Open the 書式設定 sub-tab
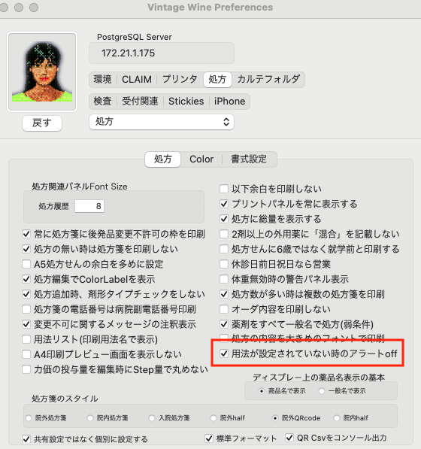421x449 pixels. point(249,159)
